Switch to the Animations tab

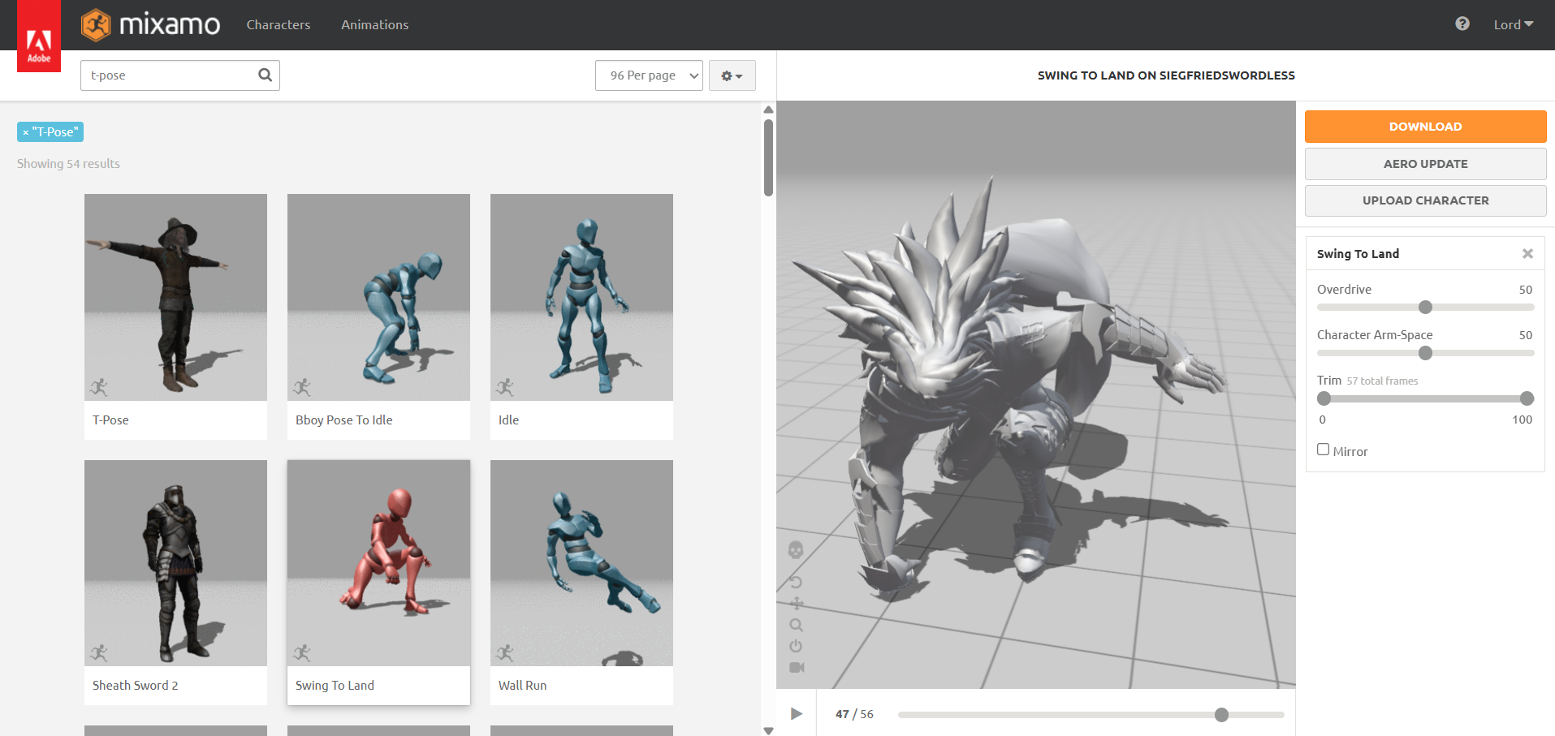click(x=374, y=25)
